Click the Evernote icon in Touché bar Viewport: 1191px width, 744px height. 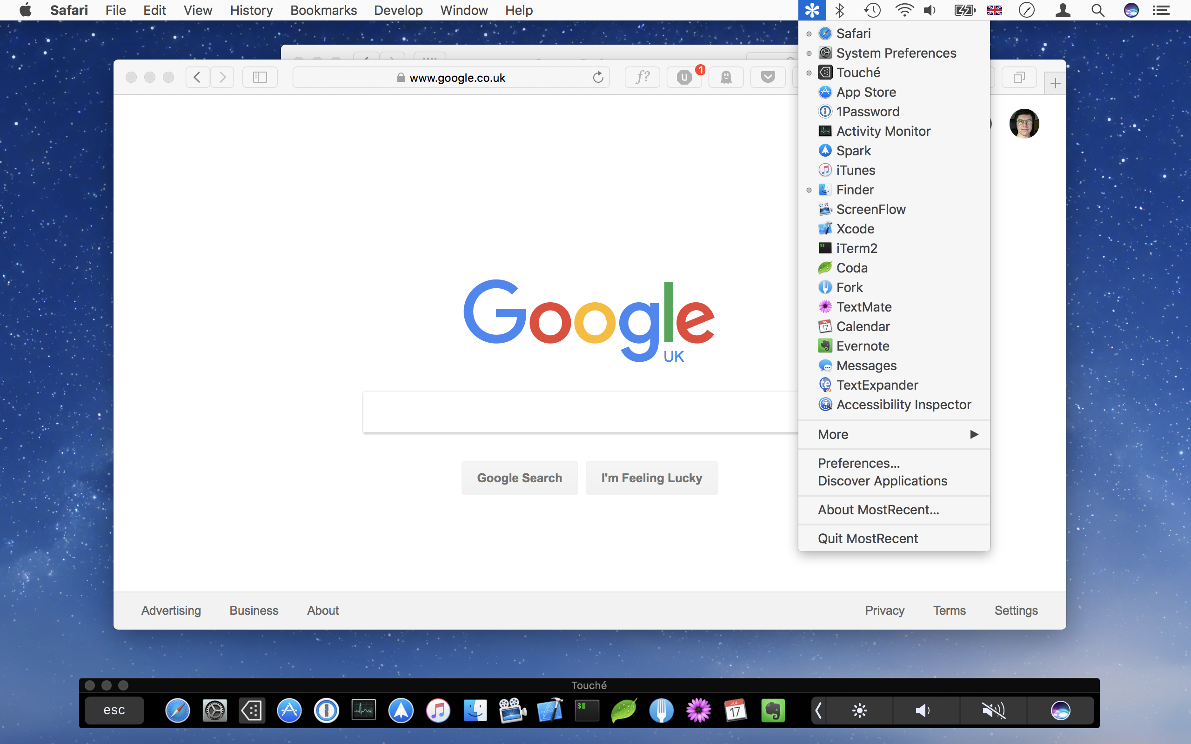pyautogui.click(x=773, y=710)
